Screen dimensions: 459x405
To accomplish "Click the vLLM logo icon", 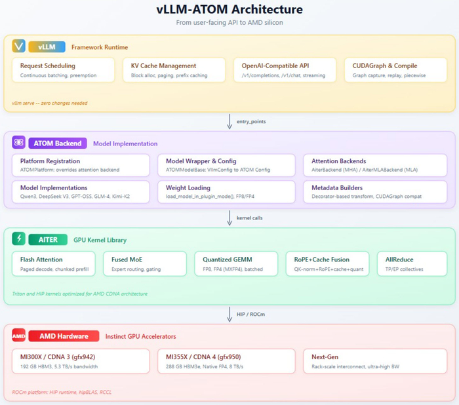I will coord(19,47).
